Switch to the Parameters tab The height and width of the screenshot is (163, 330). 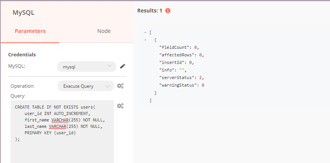pyautogui.click(x=30, y=31)
